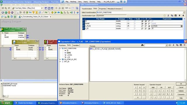Screen dimensions: 187x105
Task: Click the Port Name column header
Action: [x=100, y=19]
